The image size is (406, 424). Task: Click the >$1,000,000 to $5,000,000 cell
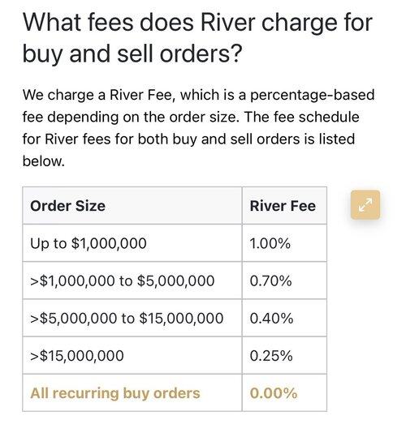[132, 281]
